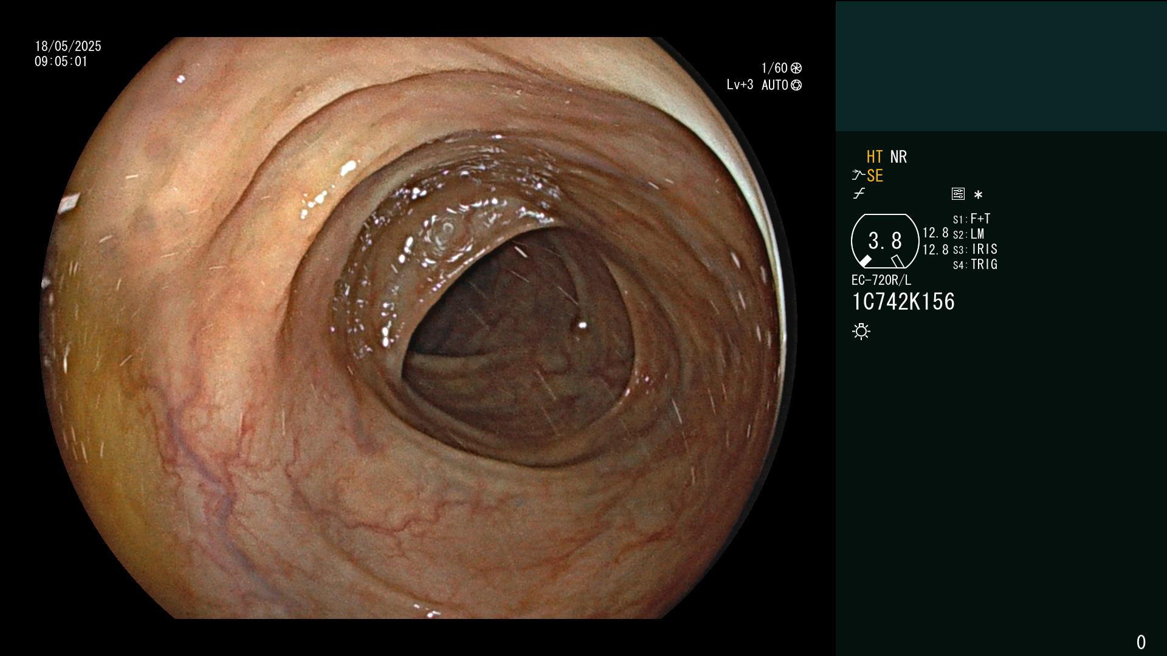Click the time 09:05:01
This screenshot has height=656, width=1167.
point(61,61)
